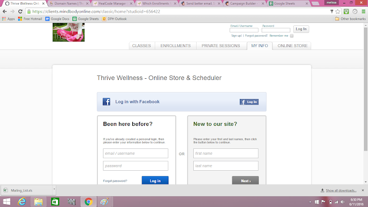Click the gray circular extension icon

355,11
